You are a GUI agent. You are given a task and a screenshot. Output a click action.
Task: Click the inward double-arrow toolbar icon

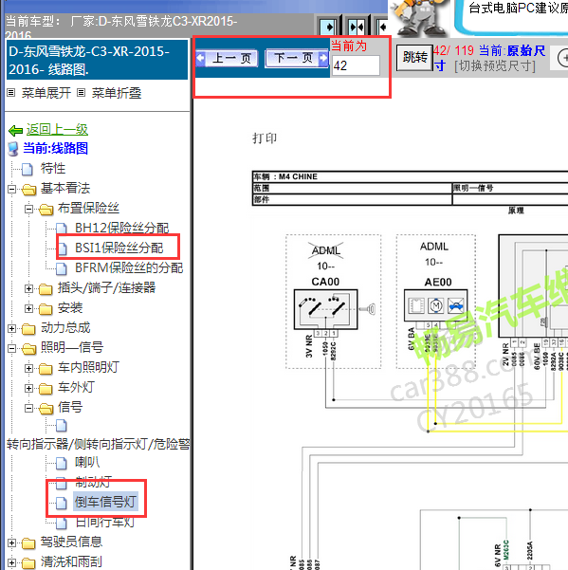tap(357, 27)
